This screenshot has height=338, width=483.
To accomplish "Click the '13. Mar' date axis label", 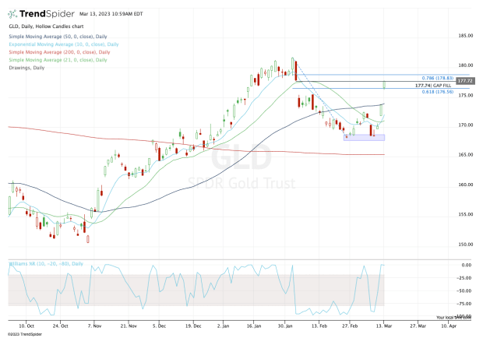I will tap(384, 326).
